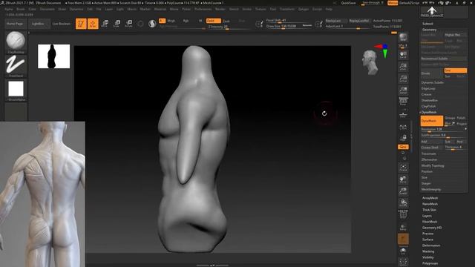Click the Sculptris Pro icon
The width and height of the screenshot is (475, 267).
[x=152, y=24]
